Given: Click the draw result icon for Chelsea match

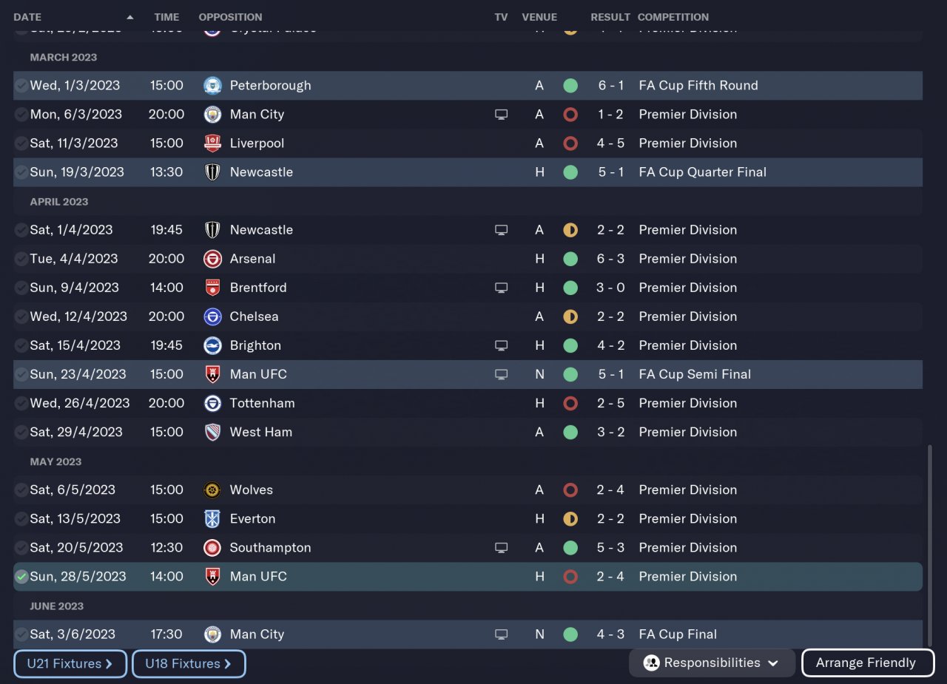Looking at the screenshot, I should click(570, 316).
